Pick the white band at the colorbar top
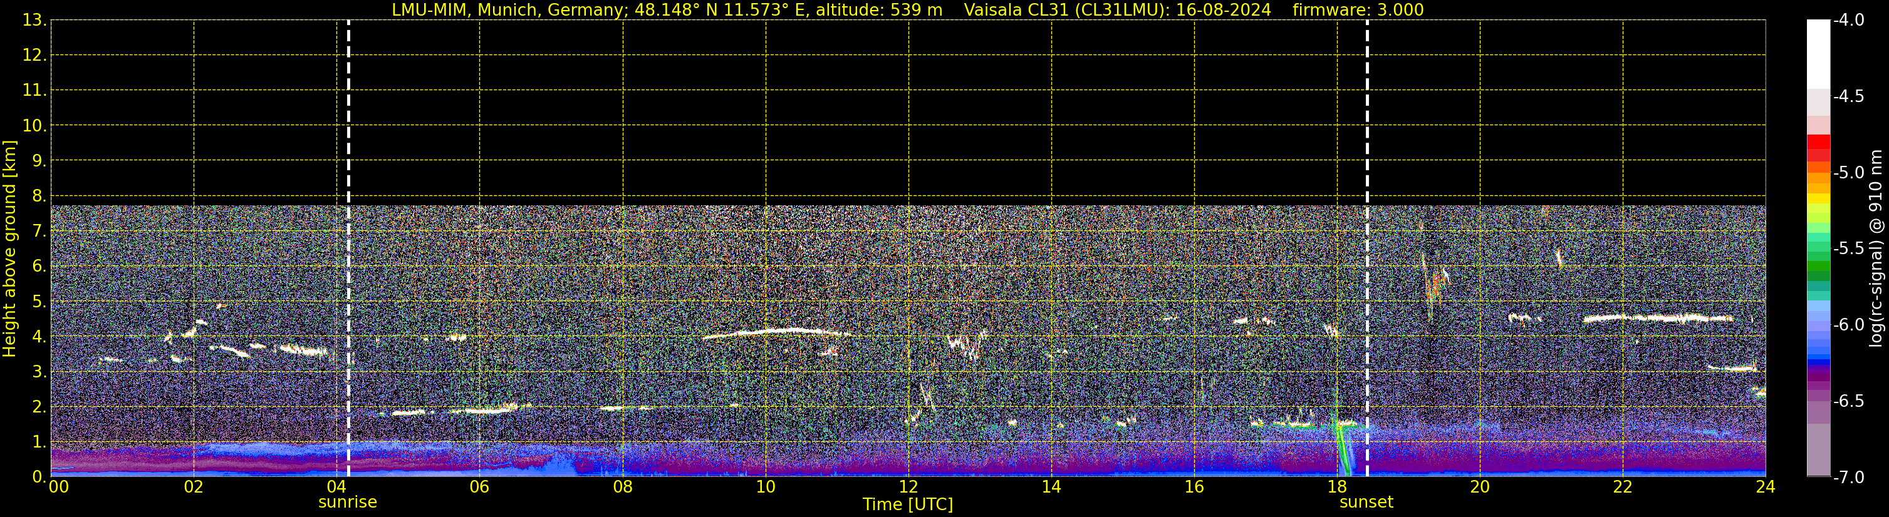The image size is (1889, 517). 1818,54
